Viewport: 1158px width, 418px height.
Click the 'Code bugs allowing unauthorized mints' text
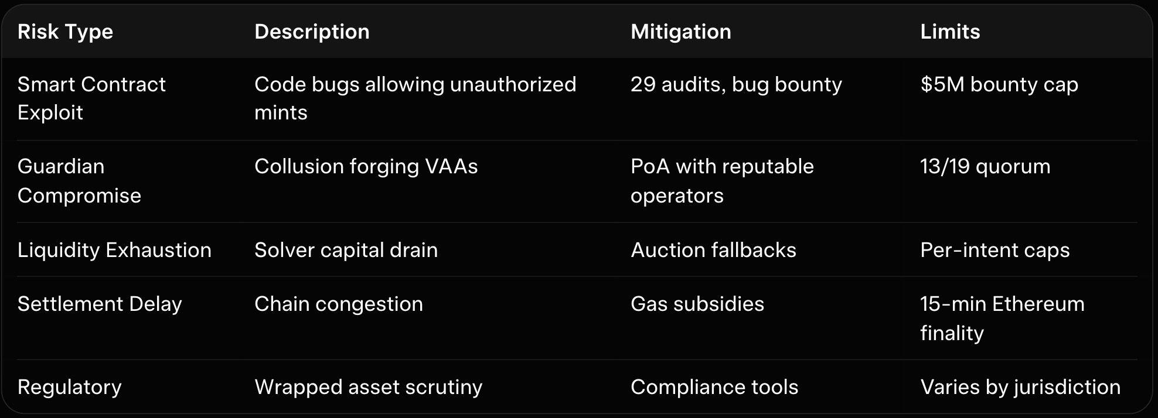click(x=415, y=98)
